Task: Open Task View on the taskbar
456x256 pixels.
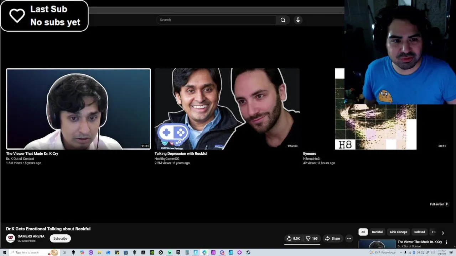Action: [x=64, y=252]
